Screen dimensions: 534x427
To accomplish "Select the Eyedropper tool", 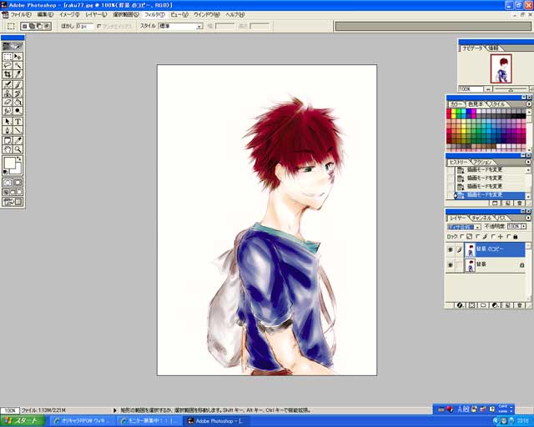I will pos(18,140).
